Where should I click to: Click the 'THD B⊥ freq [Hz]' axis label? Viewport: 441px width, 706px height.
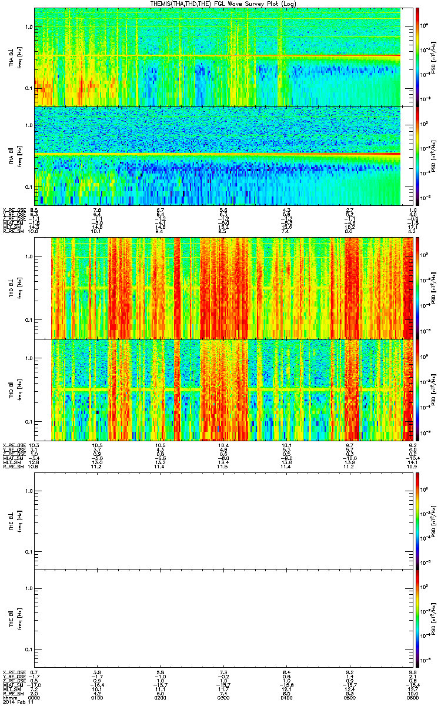(x=14, y=288)
